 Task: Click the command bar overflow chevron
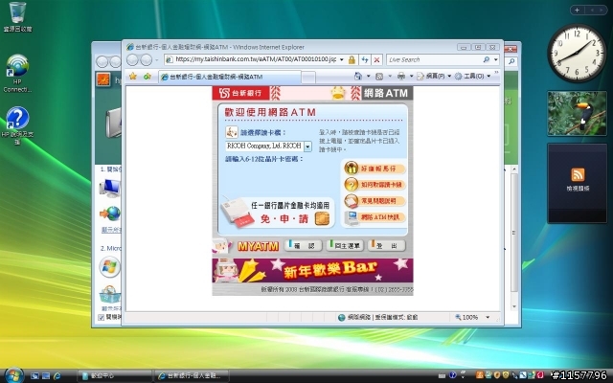coord(496,73)
